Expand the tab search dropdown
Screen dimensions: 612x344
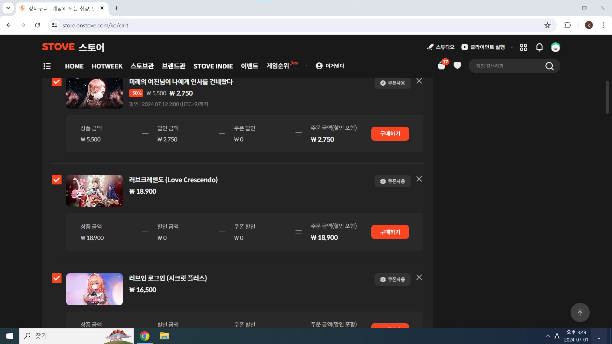click(x=8, y=8)
